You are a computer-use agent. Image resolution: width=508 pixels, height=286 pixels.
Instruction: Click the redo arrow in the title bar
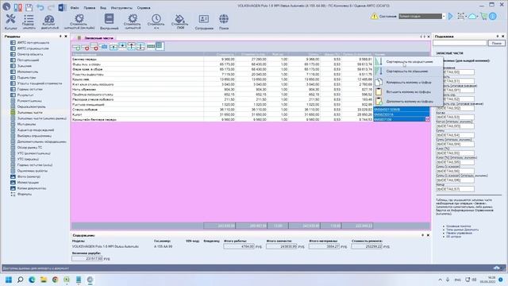[51, 7]
